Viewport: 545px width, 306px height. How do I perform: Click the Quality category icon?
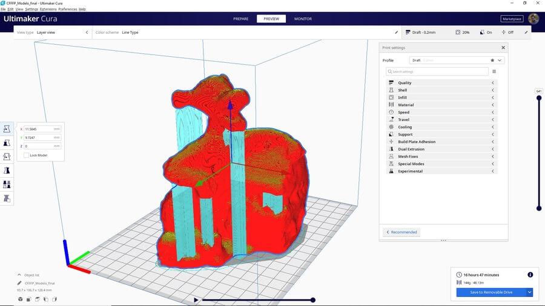pyautogui.click(x=391, y=83)
